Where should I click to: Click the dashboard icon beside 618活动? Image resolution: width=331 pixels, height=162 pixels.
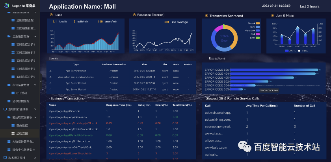click(x=13, y=93)
